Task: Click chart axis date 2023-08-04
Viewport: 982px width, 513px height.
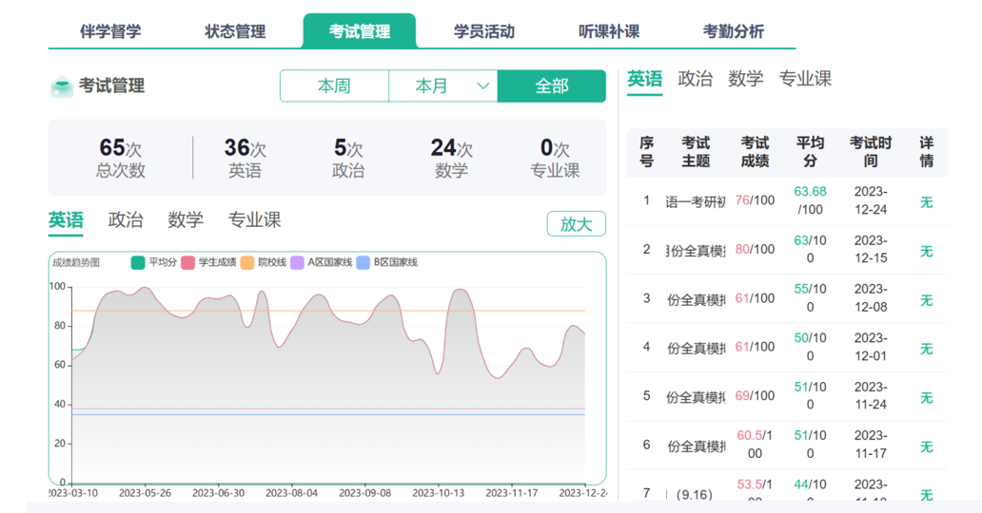Action: coord(292,493)
